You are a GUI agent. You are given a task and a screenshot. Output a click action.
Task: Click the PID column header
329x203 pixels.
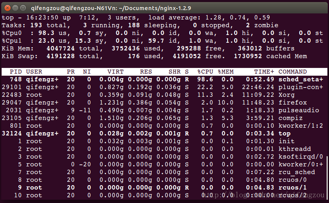16,72
